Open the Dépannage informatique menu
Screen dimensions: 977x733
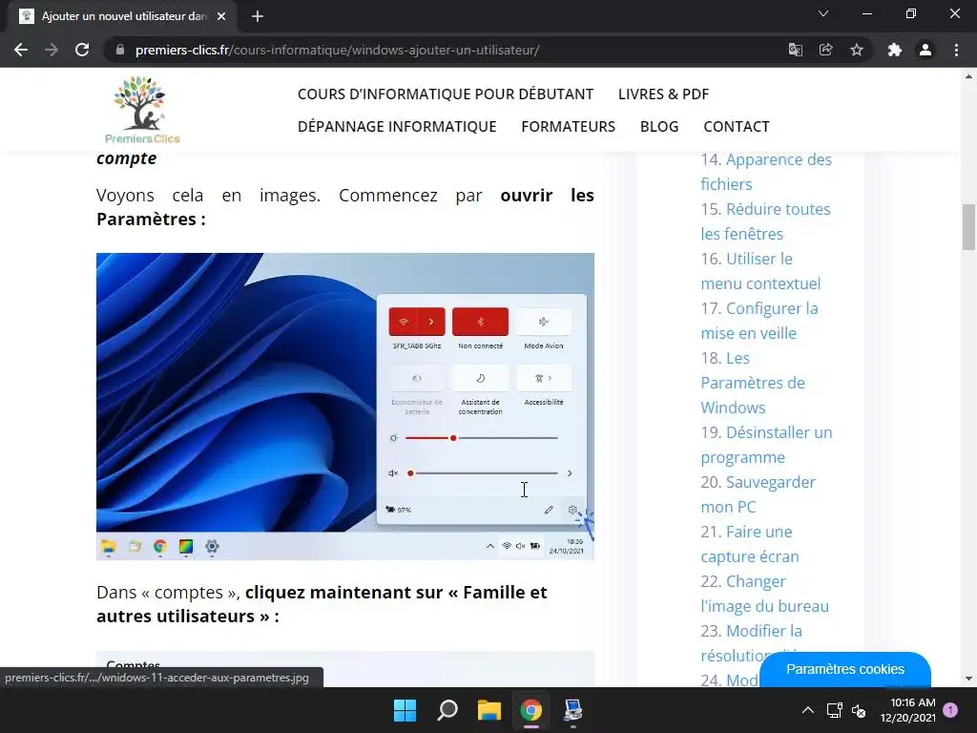[397, 127]
